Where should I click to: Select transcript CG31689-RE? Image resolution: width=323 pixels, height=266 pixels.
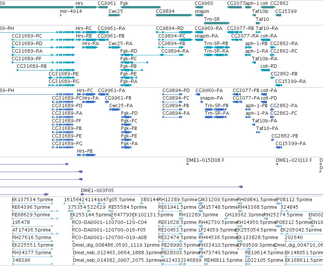64,74
